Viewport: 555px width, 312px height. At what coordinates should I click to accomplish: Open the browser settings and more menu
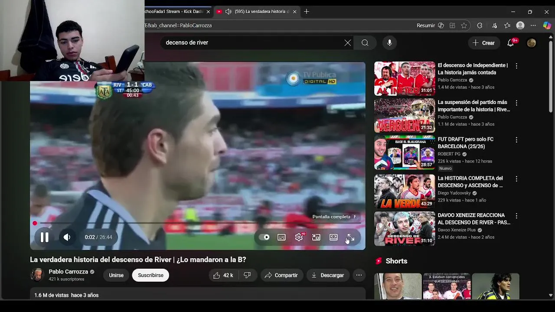pyautogui.click(x=533, y=26)
